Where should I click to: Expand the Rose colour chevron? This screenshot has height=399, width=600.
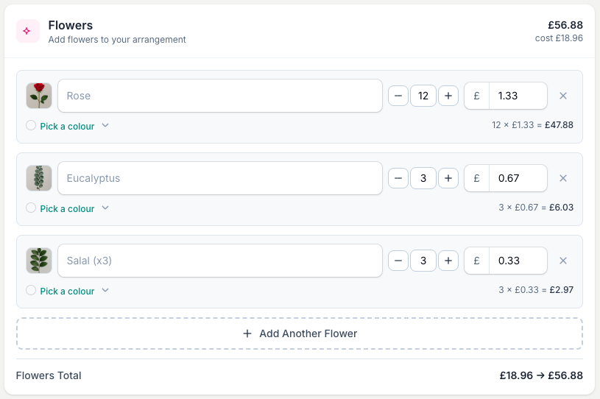(105, 125)
